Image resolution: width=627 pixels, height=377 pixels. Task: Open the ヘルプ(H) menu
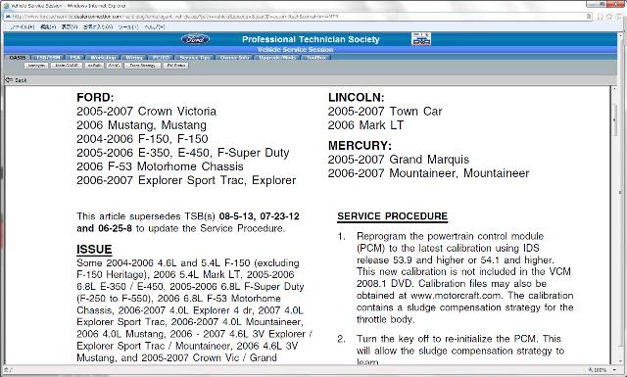click(155, 26)
